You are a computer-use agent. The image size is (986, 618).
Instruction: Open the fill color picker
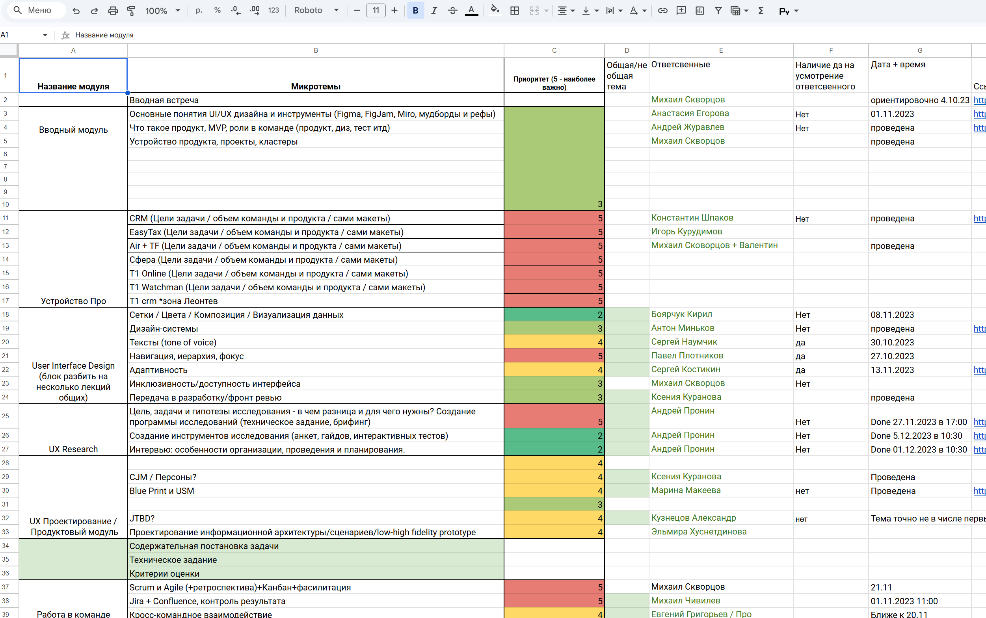[495, 11]
